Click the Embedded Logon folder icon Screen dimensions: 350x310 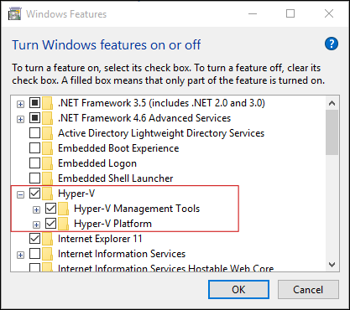pyautogui.click(x=48, y=163)
